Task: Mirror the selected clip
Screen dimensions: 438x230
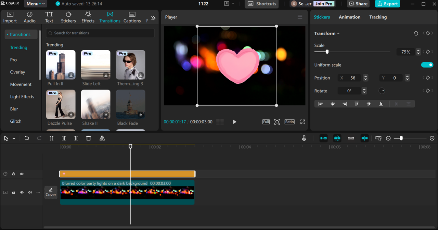Action: pyautogui.click(x=102, y=138)
